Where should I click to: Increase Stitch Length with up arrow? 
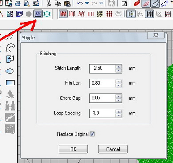click(x=118, y=67)
